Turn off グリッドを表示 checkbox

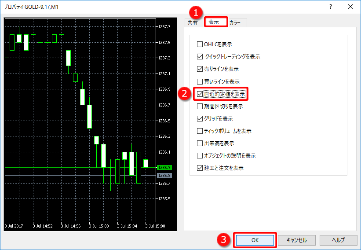(x=200, y=118)
